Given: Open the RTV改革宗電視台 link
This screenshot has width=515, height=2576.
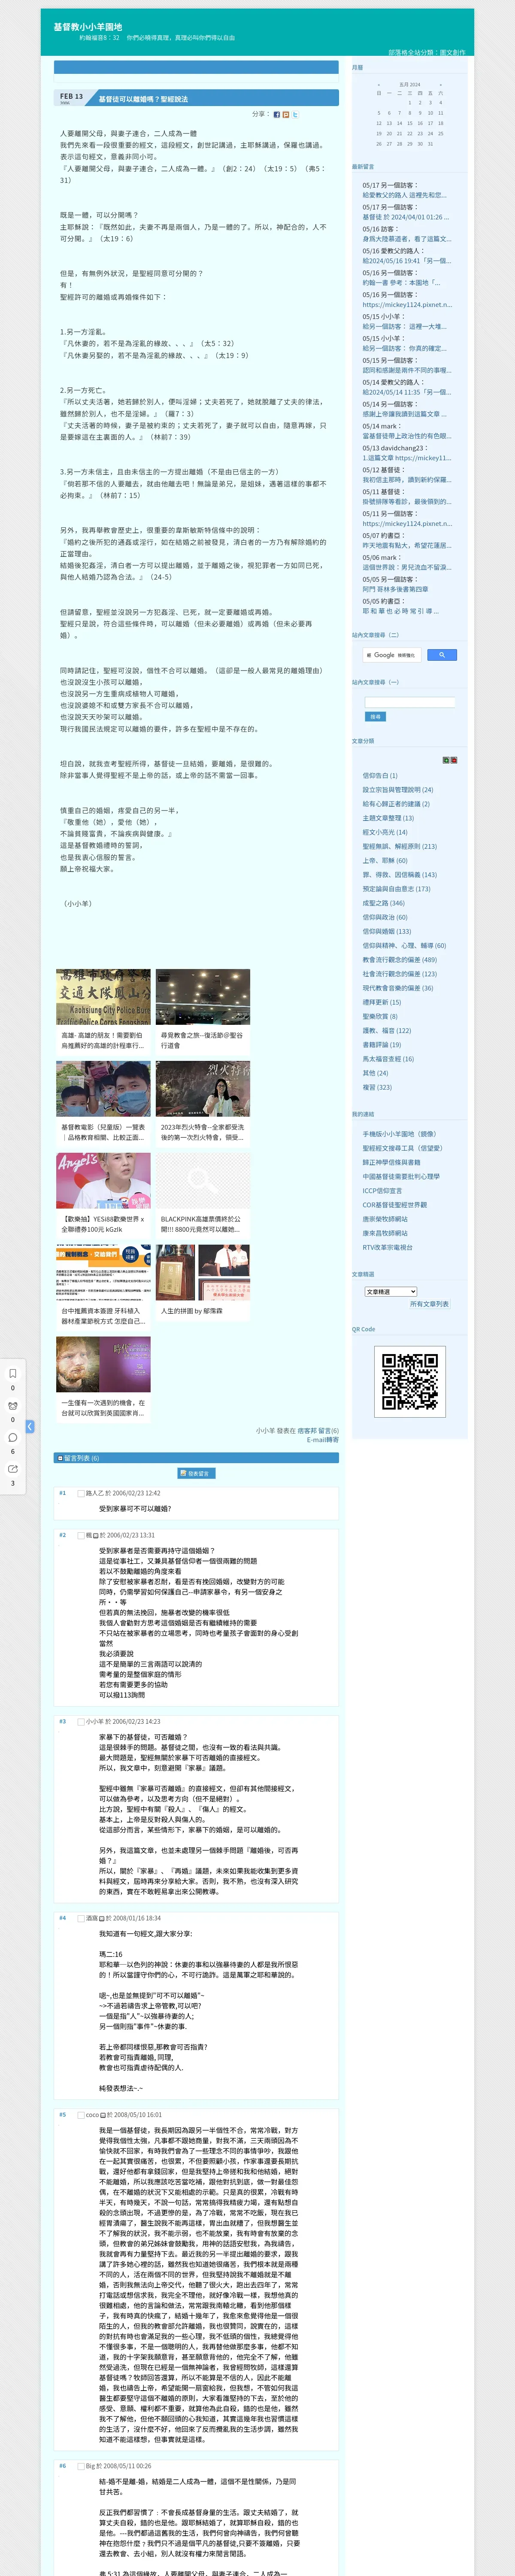Looking at the screenshot, I should click(387, 1247).
